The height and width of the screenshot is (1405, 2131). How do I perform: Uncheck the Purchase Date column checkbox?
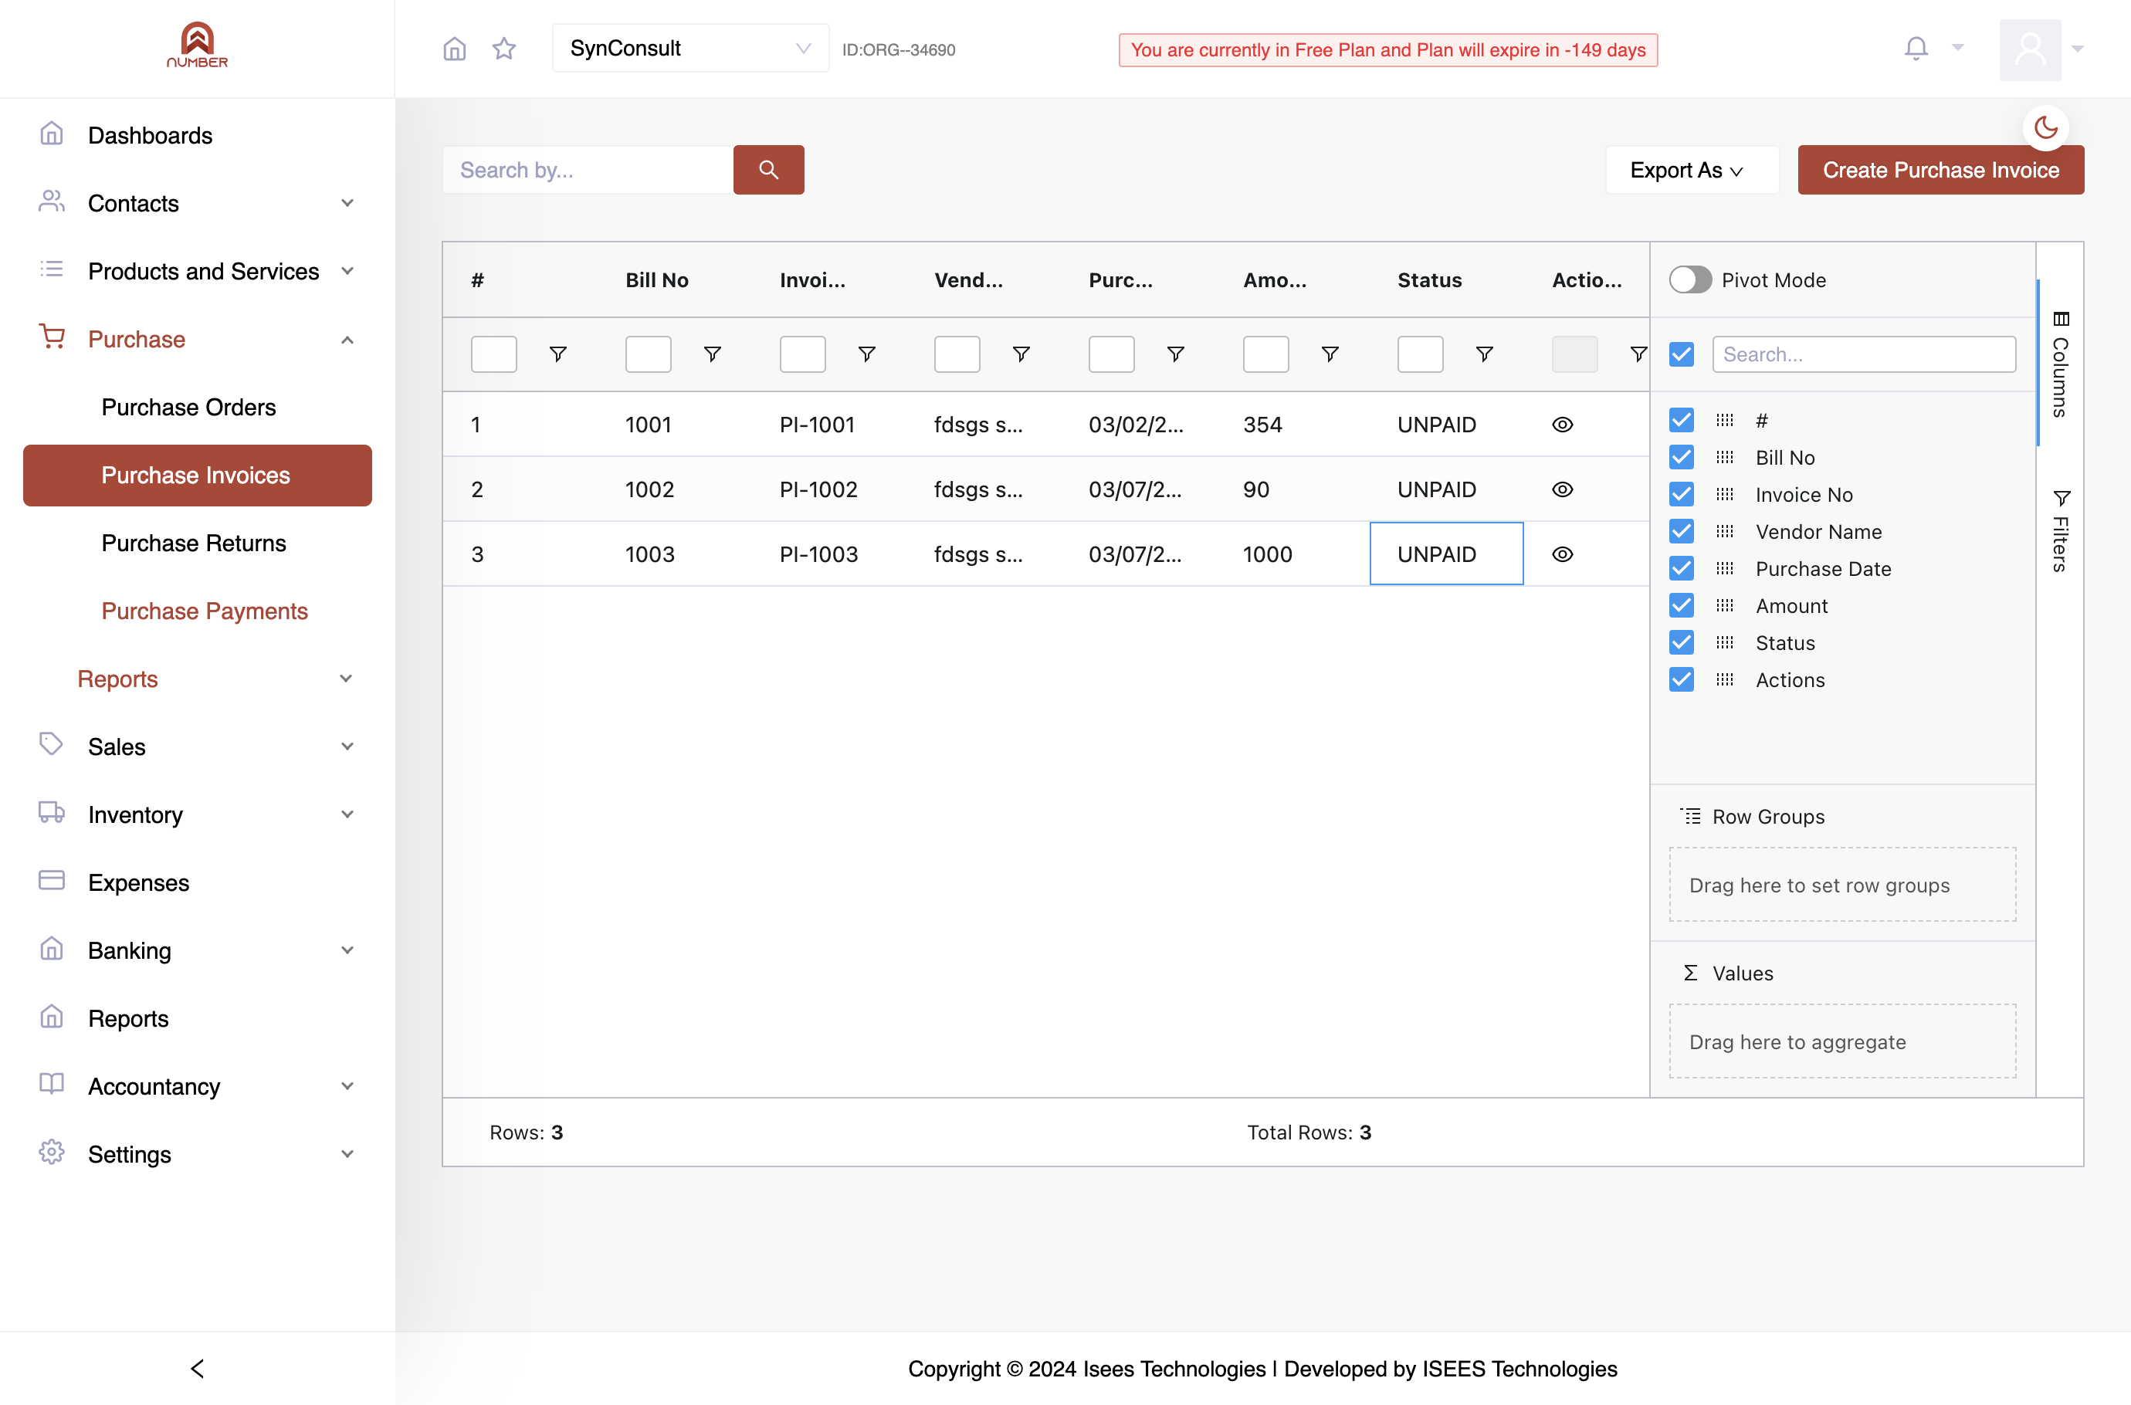click(x=1681, y=568)
